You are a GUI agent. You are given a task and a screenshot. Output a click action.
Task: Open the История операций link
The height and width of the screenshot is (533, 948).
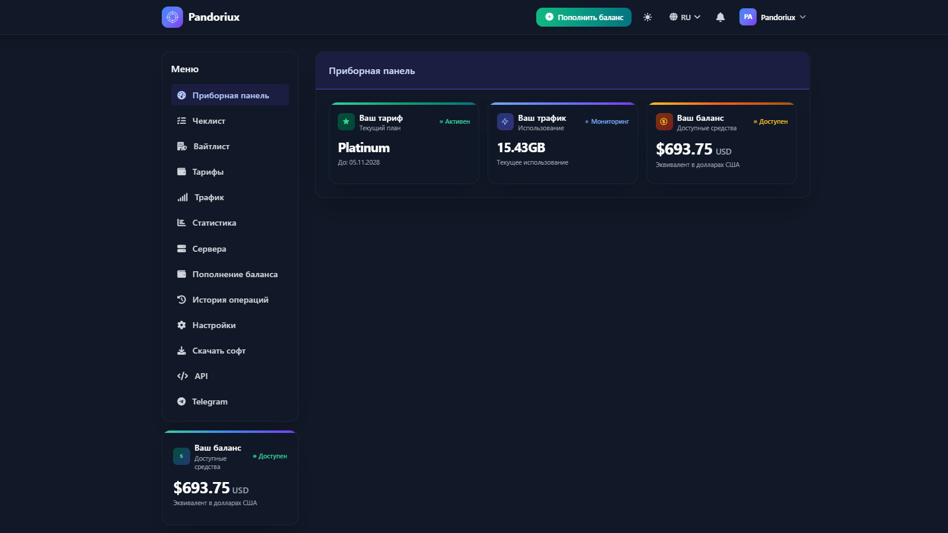pos(230,300)
